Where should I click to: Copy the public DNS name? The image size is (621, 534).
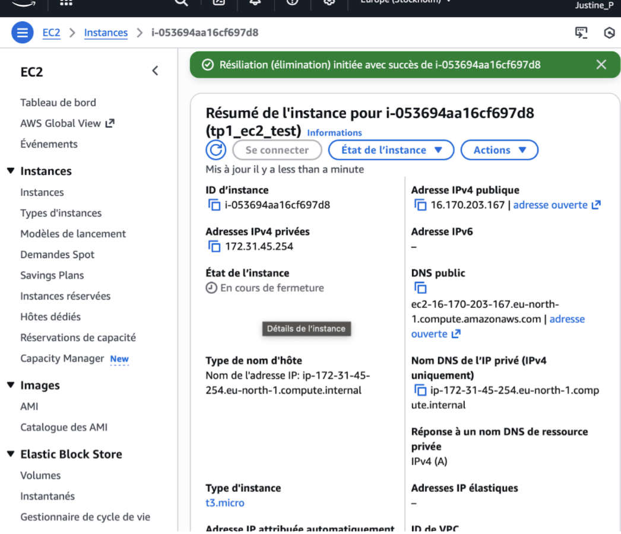[420, 288]
